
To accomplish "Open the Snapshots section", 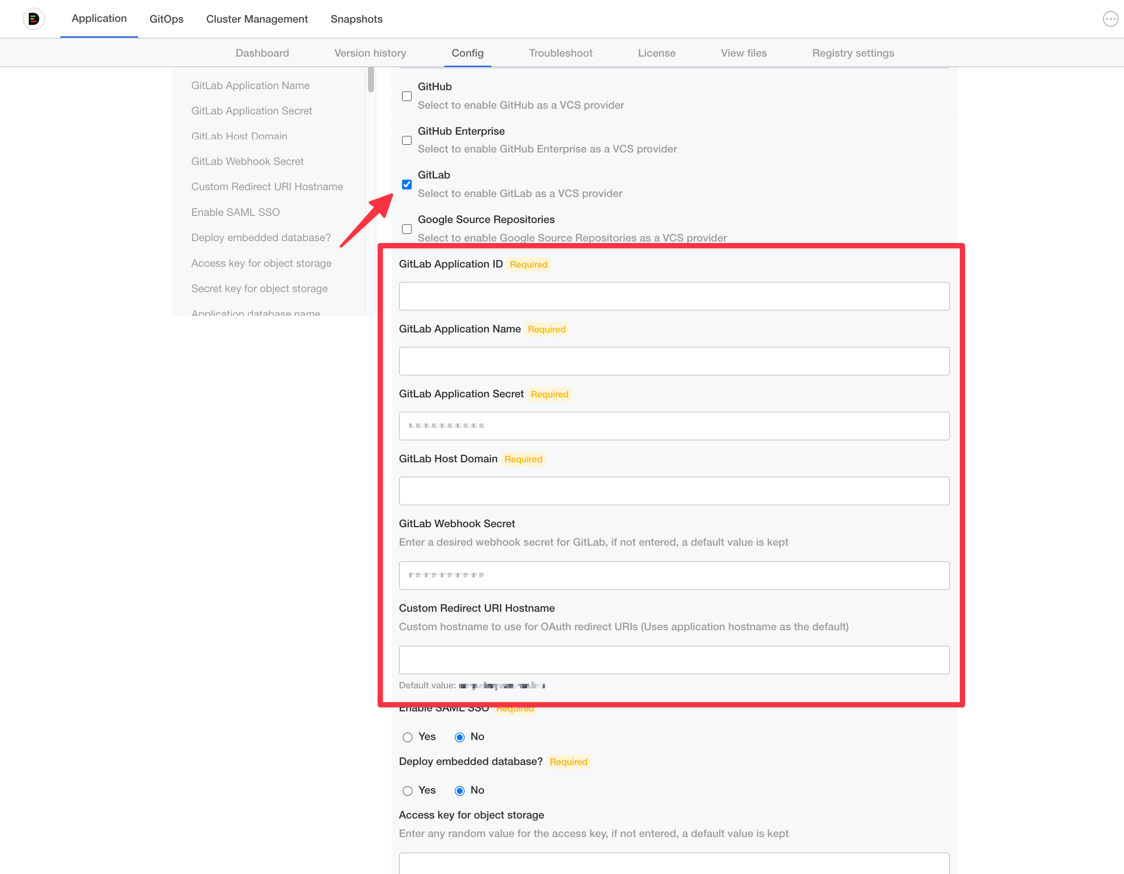I will 356,19.
